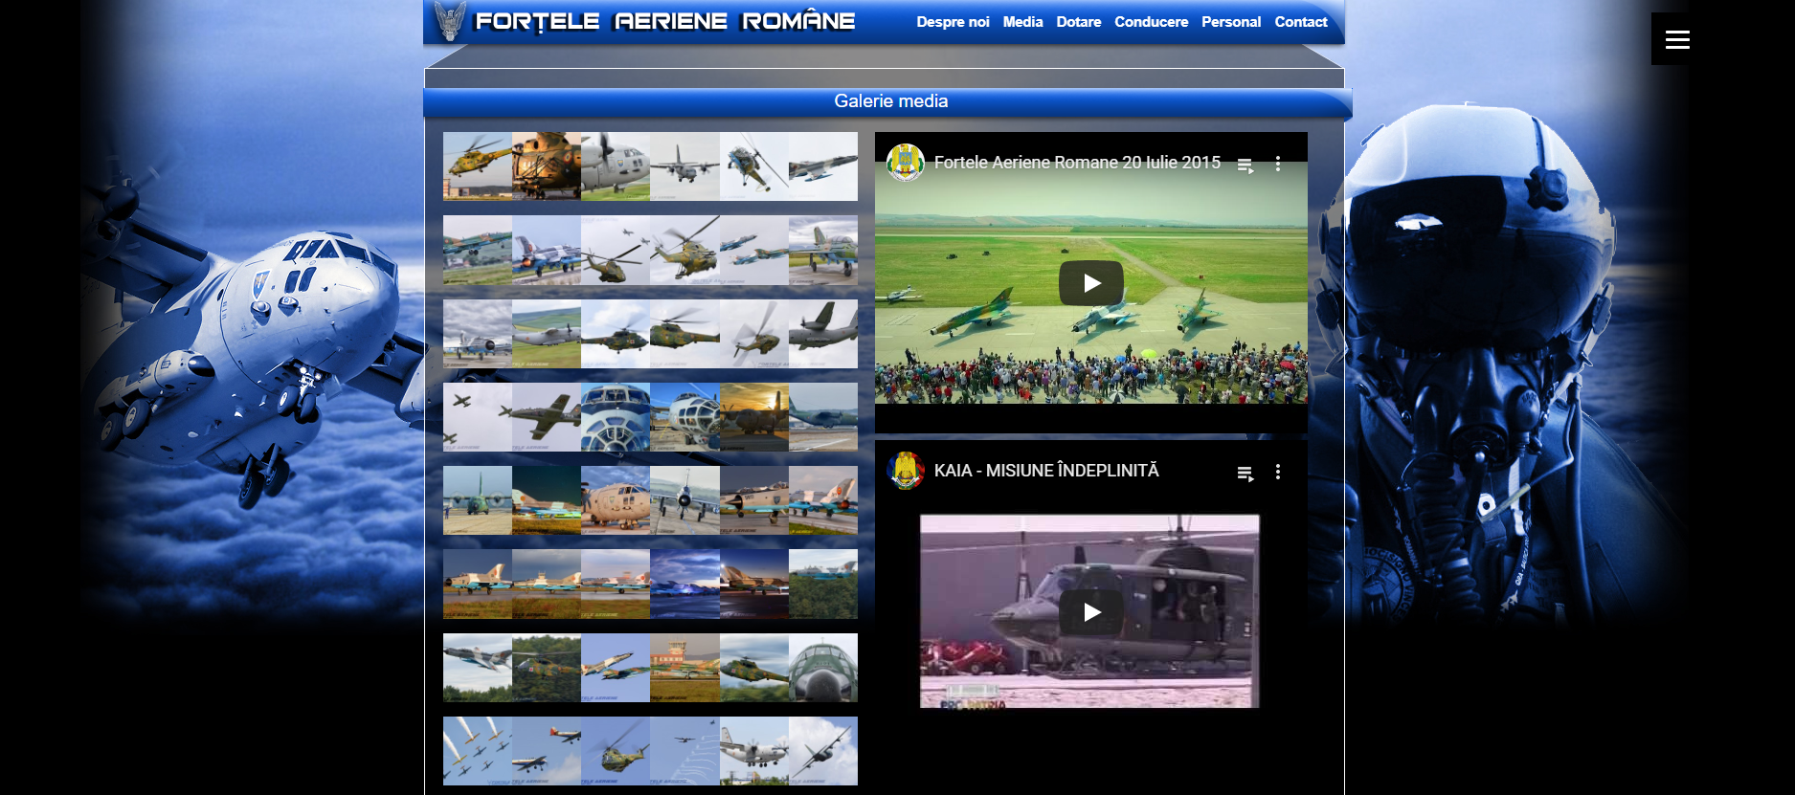Click the FORȚELE AERIENE ROMÂNE site title

coord(665,21)
